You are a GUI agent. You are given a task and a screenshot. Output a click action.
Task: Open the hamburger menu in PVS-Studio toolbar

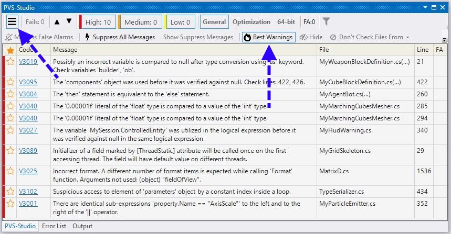12,22
